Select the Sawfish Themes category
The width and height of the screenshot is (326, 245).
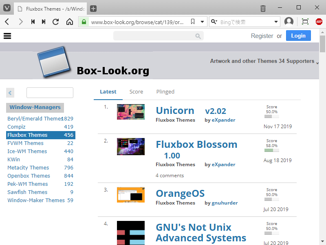40,192
